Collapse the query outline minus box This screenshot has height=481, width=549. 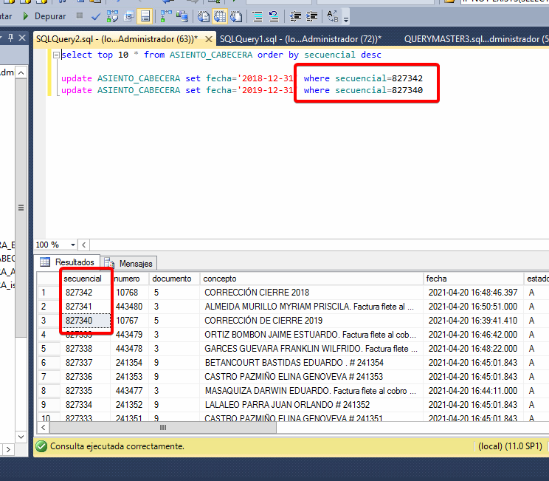pos(56,55)
